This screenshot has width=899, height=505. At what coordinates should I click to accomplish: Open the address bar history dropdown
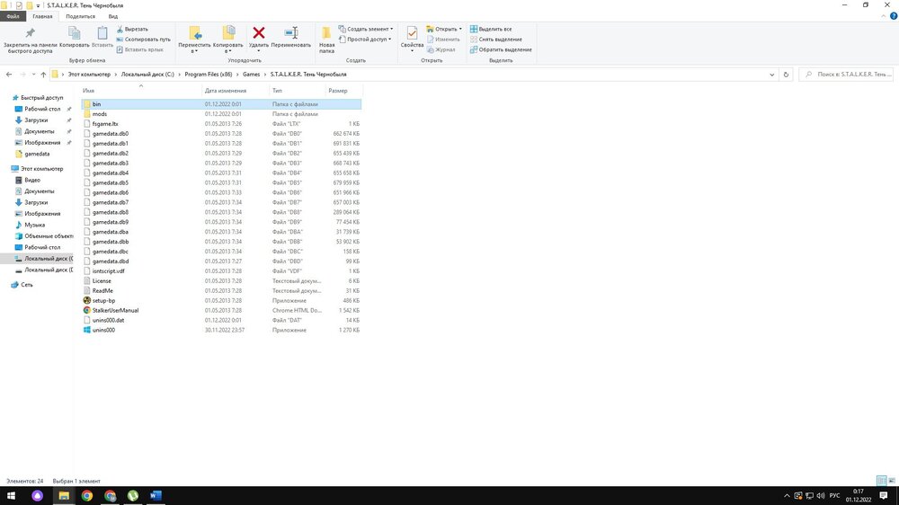point(773,75)
